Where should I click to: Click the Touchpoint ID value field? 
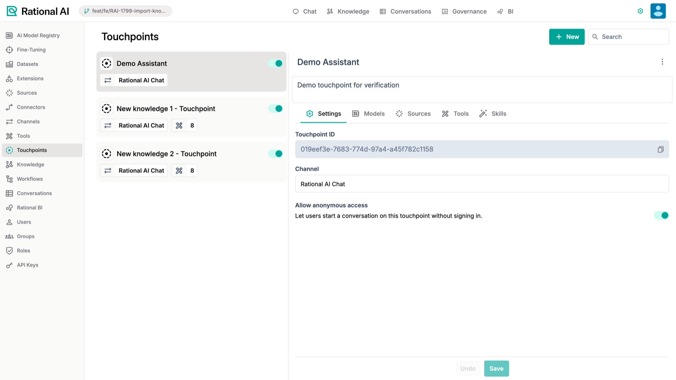482,149
